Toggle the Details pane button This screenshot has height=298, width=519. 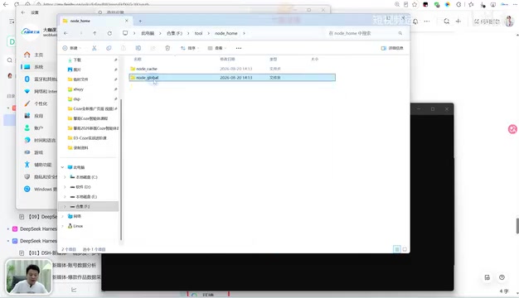click(392, 48)
